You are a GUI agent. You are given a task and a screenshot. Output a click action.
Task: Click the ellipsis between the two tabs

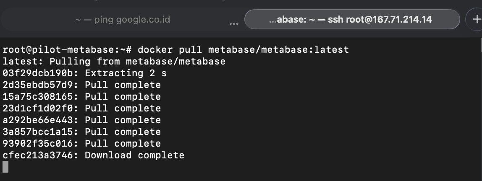pyautogui.click(x=234, y=22)
